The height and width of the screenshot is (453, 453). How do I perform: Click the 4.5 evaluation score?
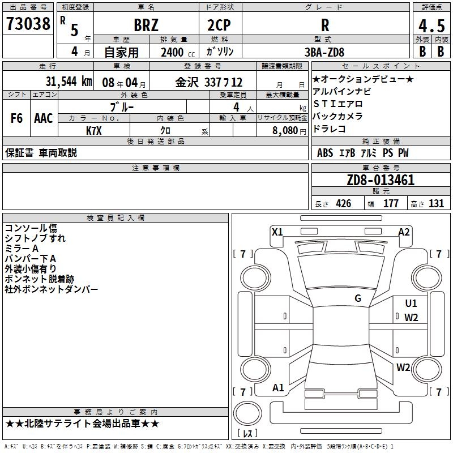pos(431,24)
